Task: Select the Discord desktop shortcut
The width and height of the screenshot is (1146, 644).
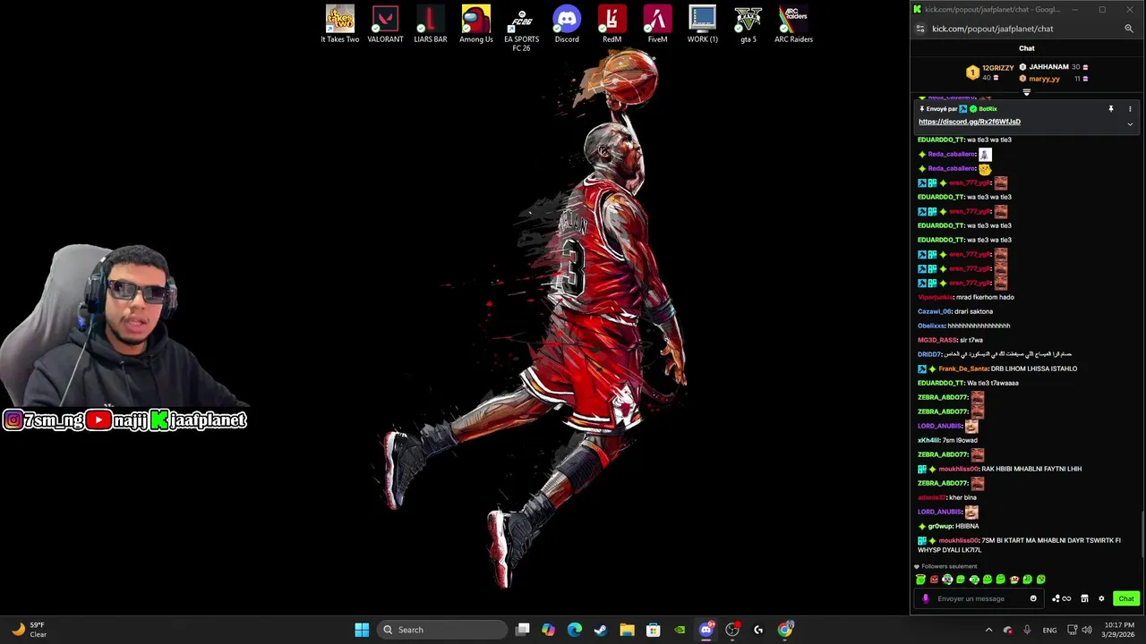Action: point(567,24)
